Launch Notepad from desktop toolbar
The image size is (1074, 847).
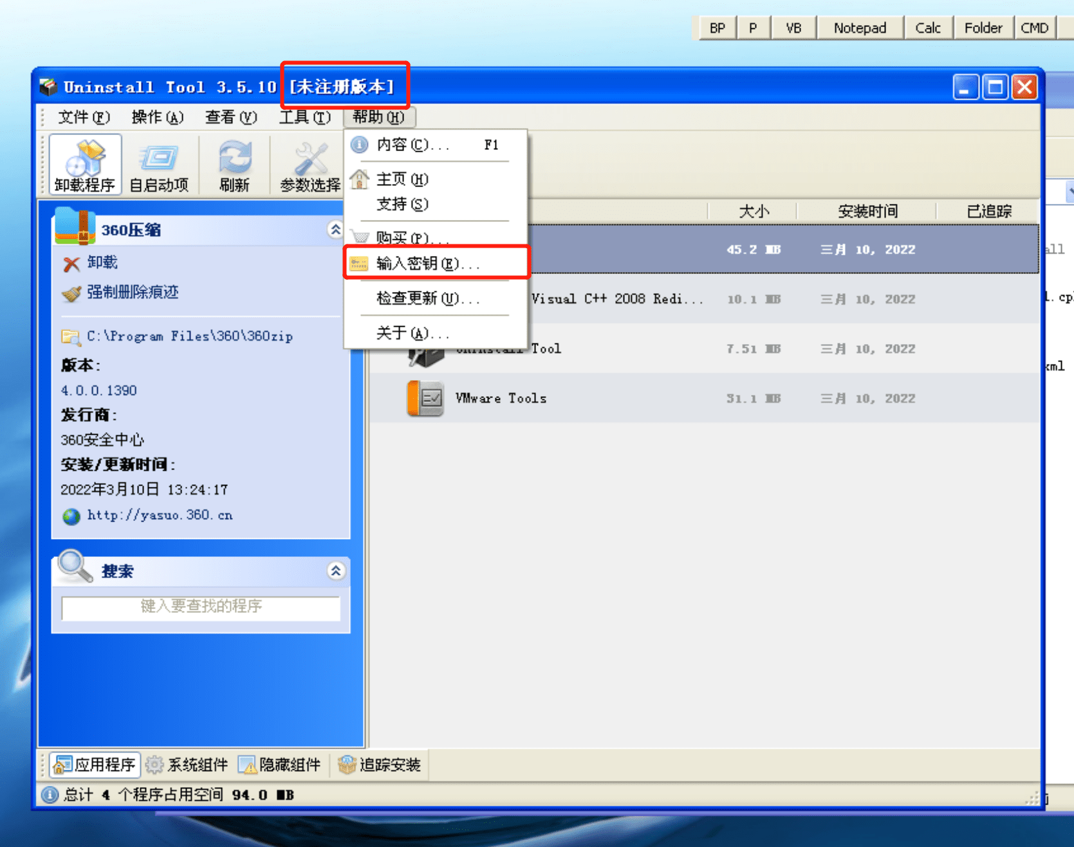pos(860,28)
